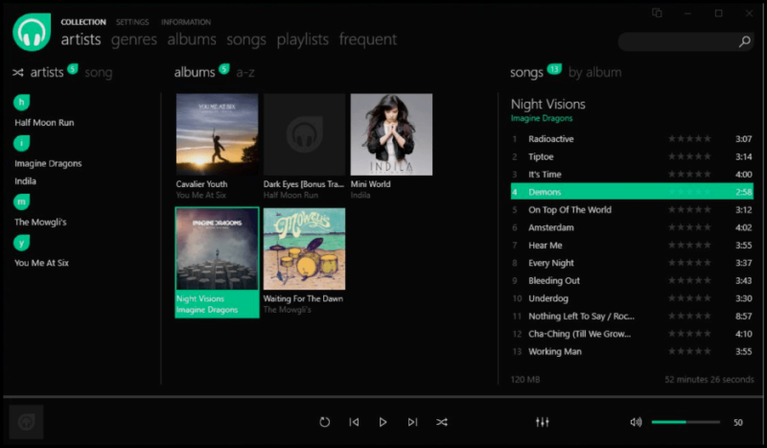Jump to artist letter y badge
The height and width of the screenshot is (448, 767).
coord(21,243)
